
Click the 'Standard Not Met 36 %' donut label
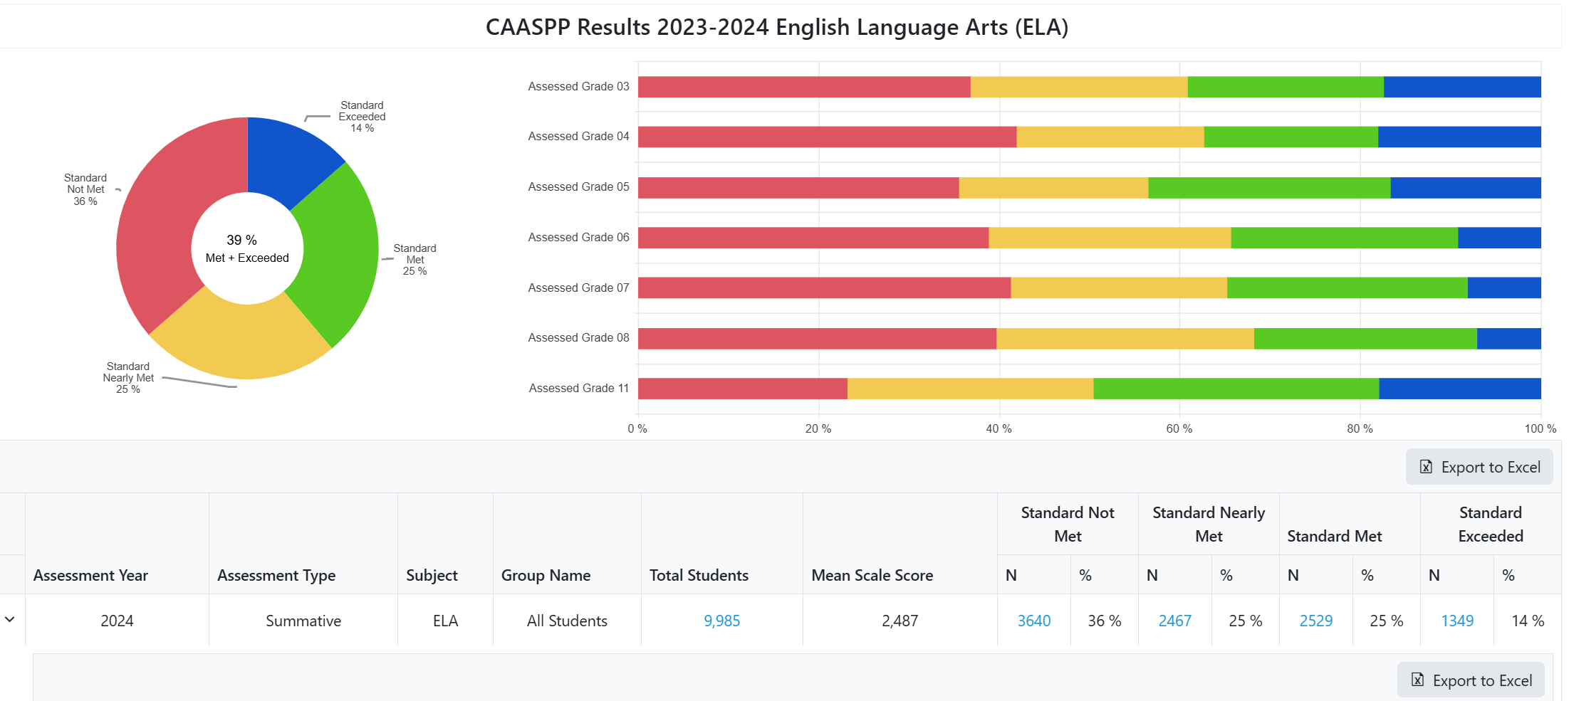pos(85,189)
